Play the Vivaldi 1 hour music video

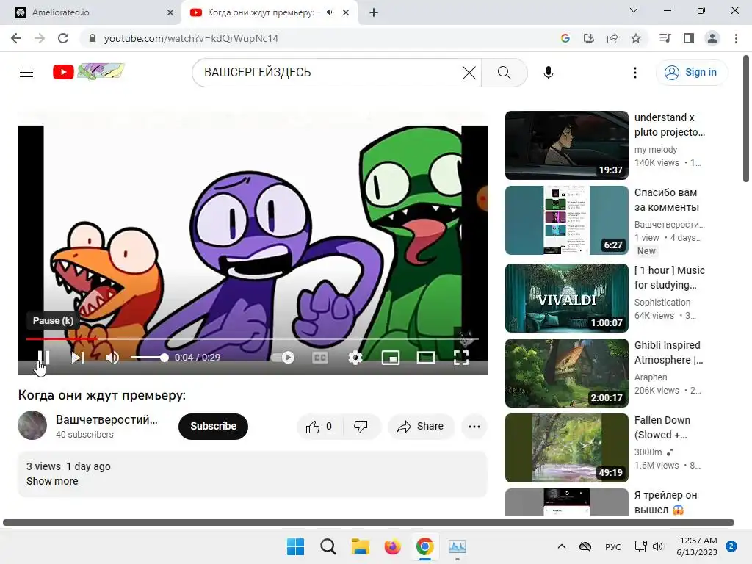point(566,298)
